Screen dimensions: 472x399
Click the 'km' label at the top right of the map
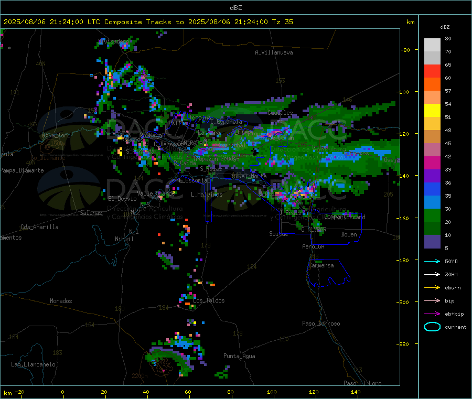pos(410,22)
